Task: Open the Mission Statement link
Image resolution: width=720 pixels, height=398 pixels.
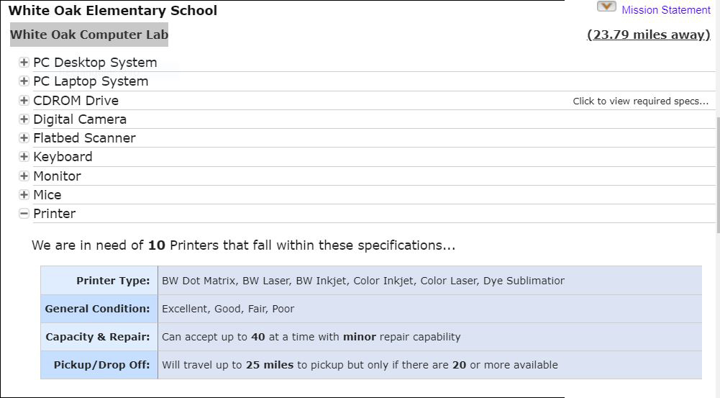Action: coord(666,9)
